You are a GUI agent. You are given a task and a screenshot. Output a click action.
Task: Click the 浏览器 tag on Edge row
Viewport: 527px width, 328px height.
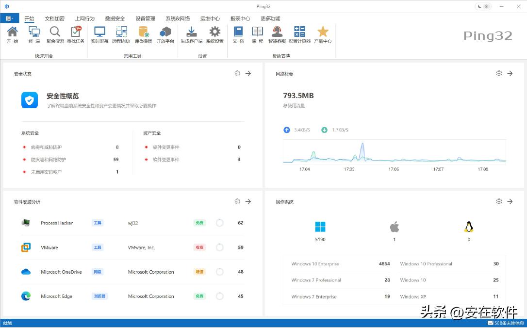[x=99, y=296]
